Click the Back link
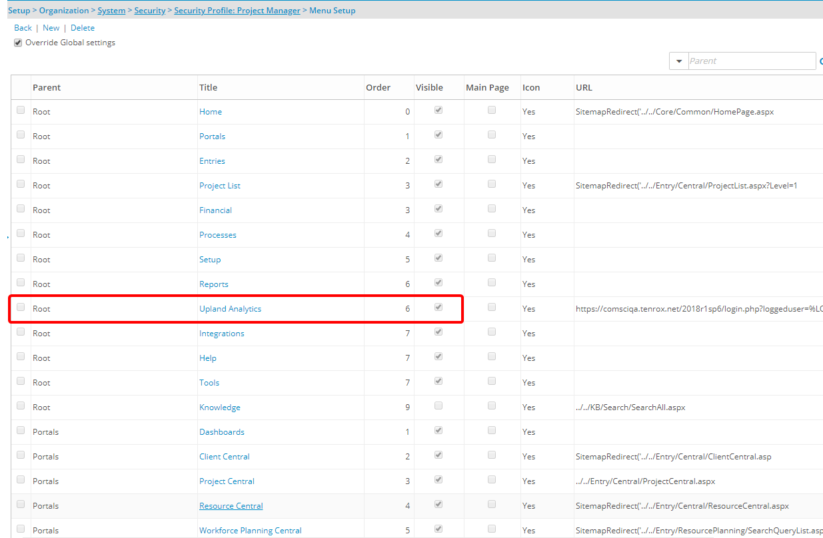The height and width of the screenshot is (538, 823). click(23, 28)
